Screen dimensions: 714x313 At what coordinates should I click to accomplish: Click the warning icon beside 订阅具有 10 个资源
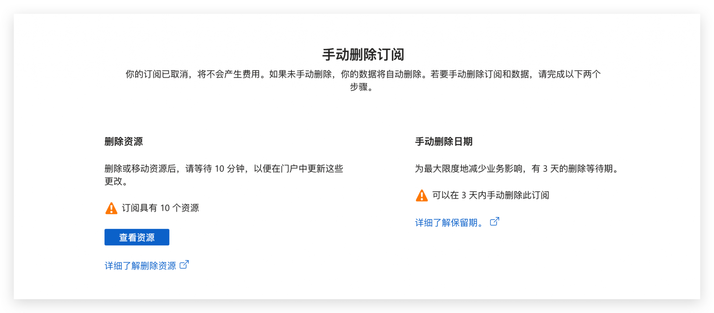click(111, 208)
